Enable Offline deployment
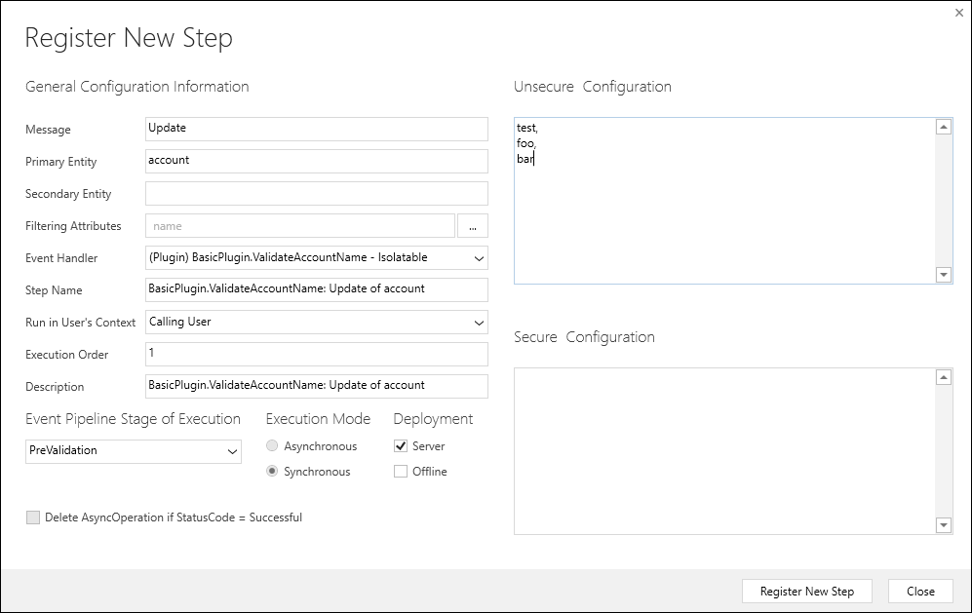 (x=401, y=471)
